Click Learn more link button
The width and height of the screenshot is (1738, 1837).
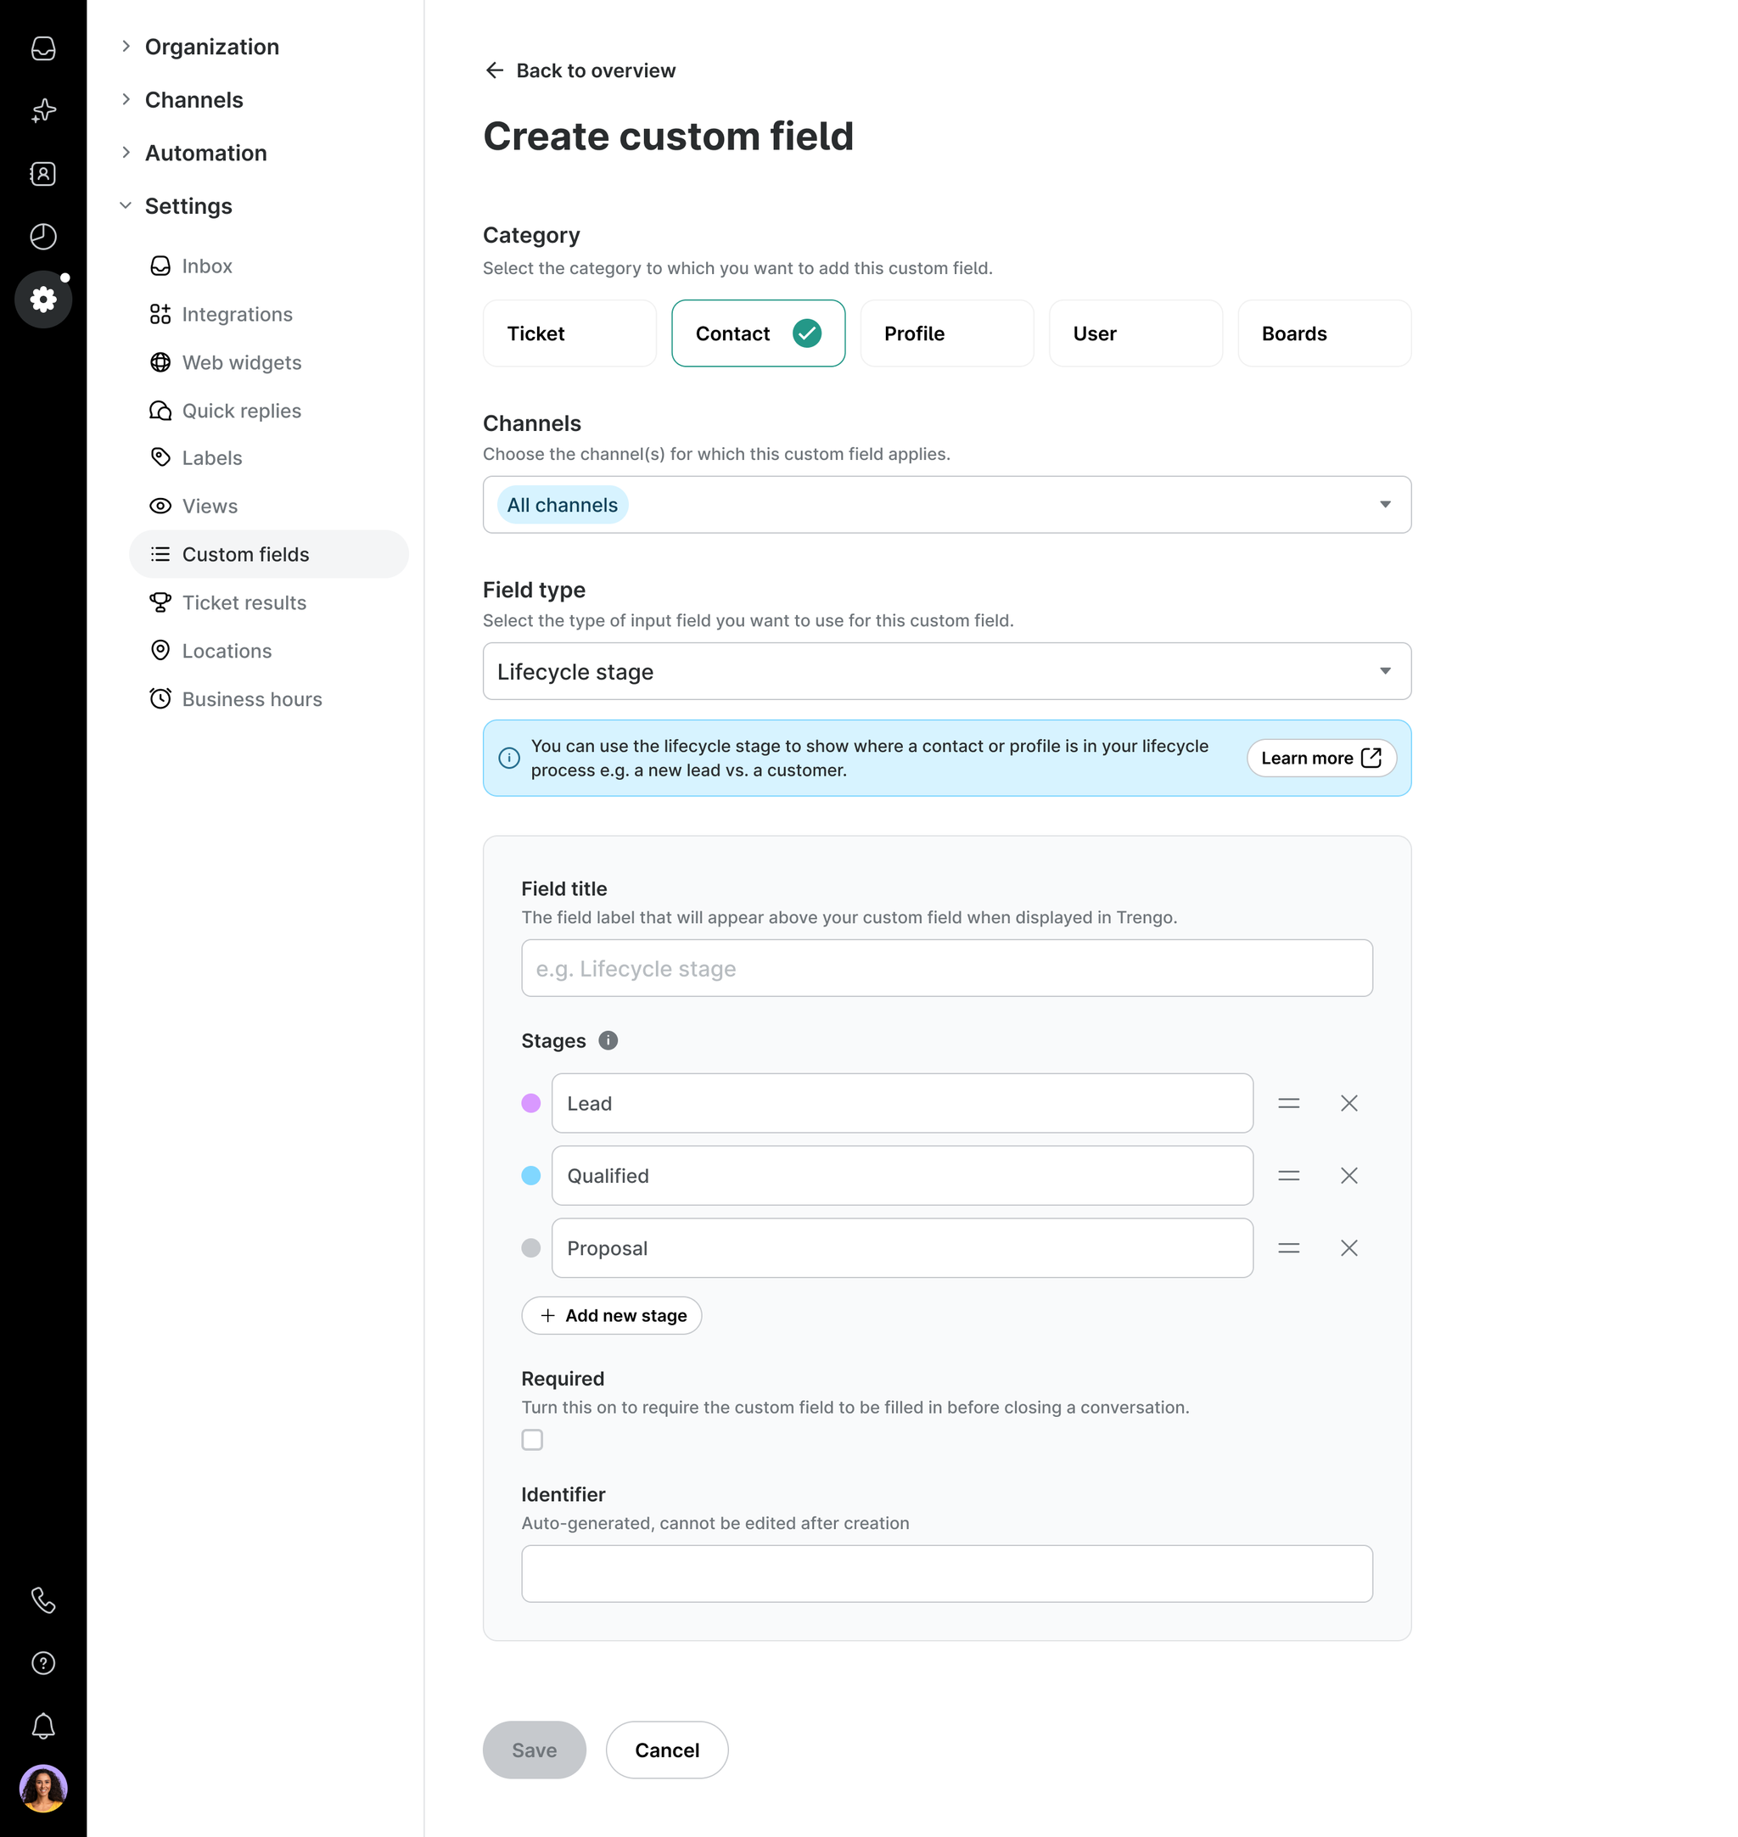point(1320,758)
